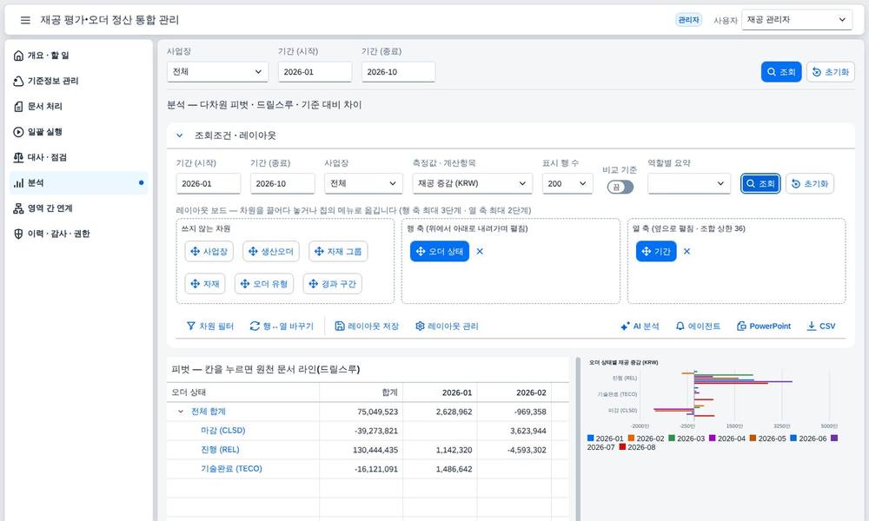Screen dimensions: 869x521
Task: Open 문서 처리 in the sidebar
Action: click(x=79, y=106)
